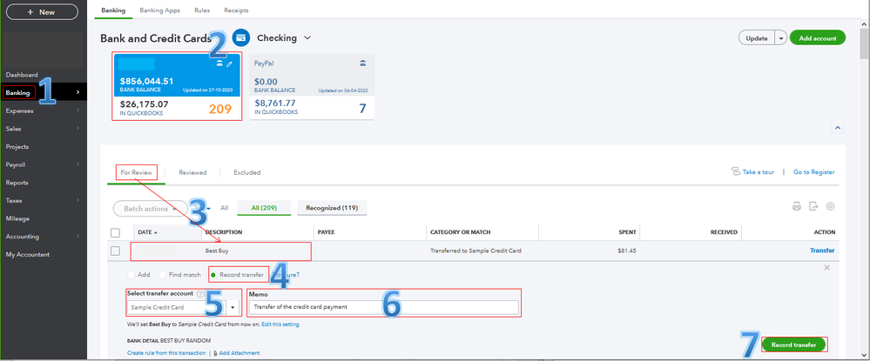Click the green Record transfer button
This screenshot has height=361, width=870.
coord(793,345)
